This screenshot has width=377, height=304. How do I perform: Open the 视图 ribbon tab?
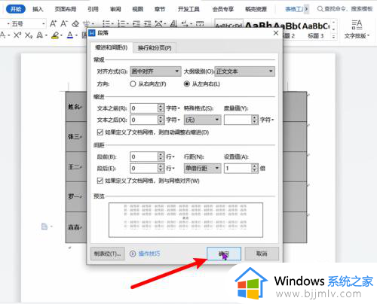point(137,9)
